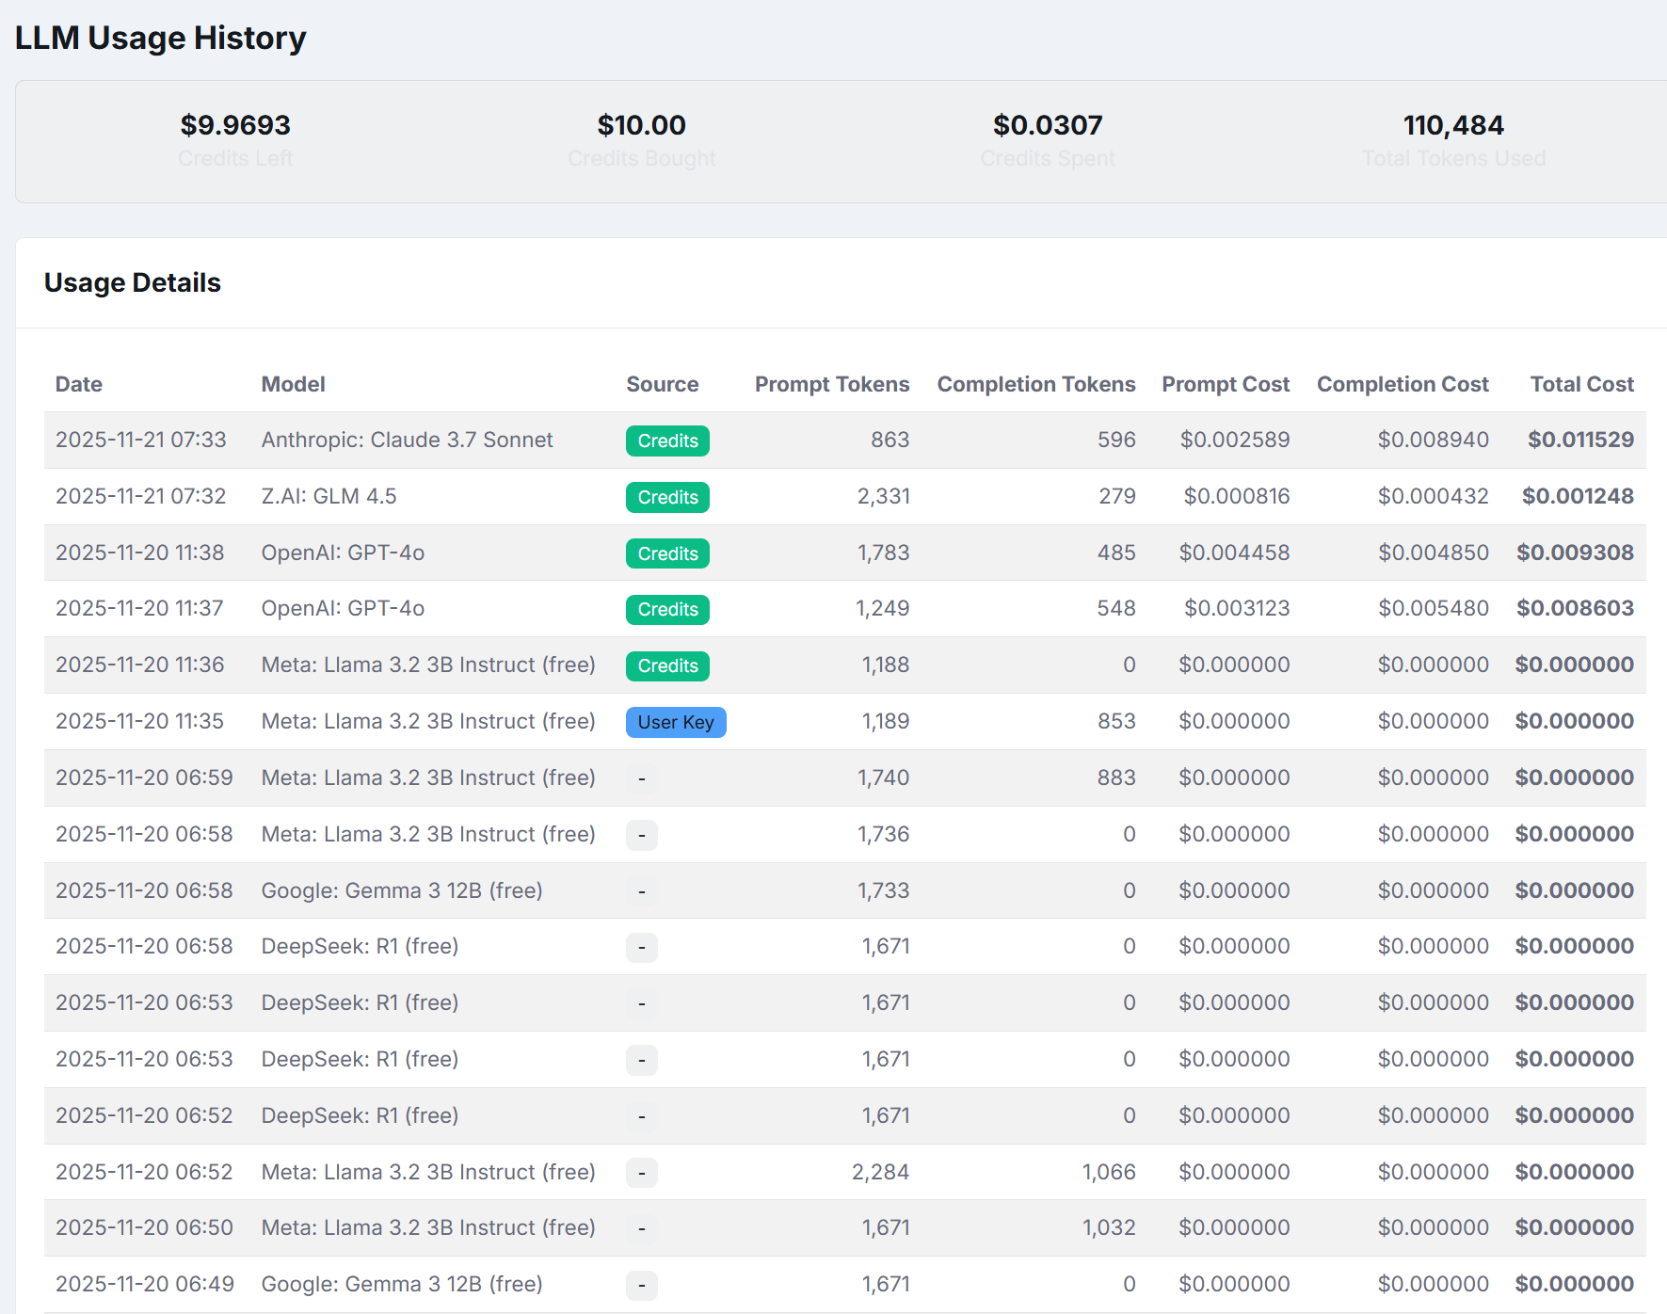1667x1314 pixels.
Task: Select total cost $0.001248
Action: (1578, 496)
